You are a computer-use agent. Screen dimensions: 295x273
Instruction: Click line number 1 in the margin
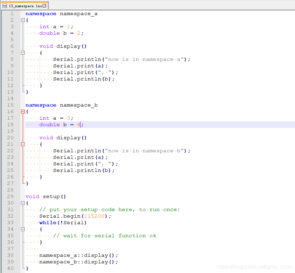point(12,13)
